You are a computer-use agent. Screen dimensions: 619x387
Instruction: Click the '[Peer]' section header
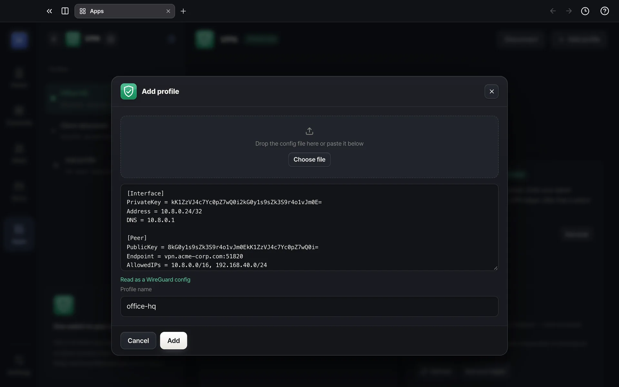[137, 238]
